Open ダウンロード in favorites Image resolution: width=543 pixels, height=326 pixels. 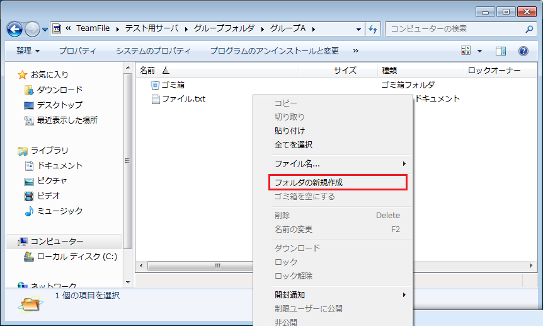coord(59,90)
